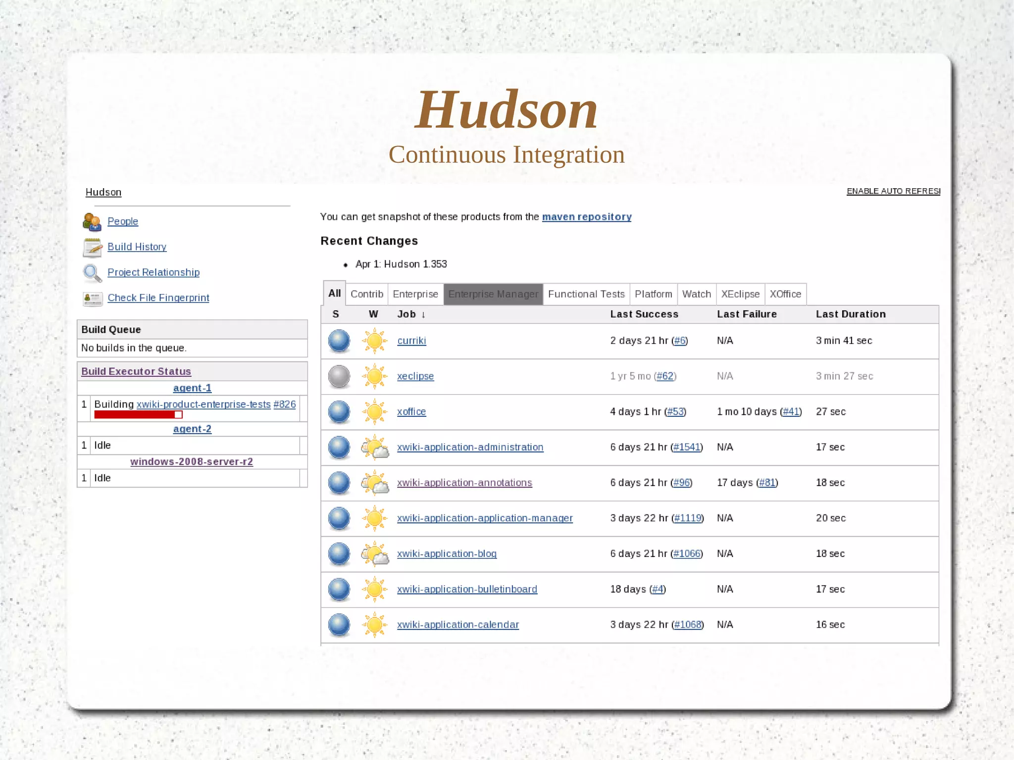Open annotations last failure build #81
Image resolution: width=1014 pixels, height=760 pixels.
[x=767, y=483]
